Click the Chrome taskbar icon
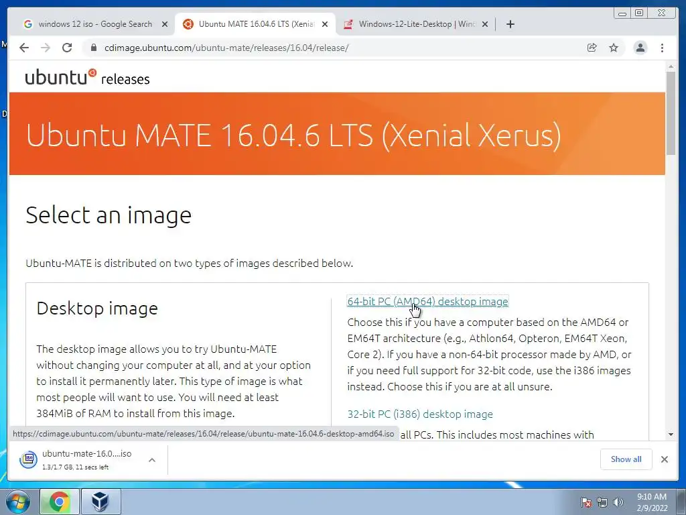 (60, 502)
